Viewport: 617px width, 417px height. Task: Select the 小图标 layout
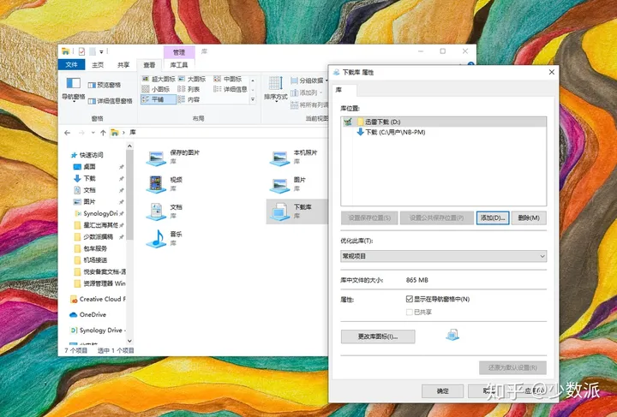(x=156, y=89)
